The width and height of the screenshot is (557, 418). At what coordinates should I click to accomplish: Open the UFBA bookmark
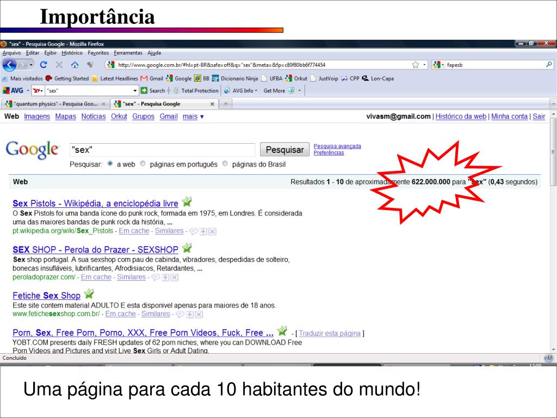click(x=272, y=78)
